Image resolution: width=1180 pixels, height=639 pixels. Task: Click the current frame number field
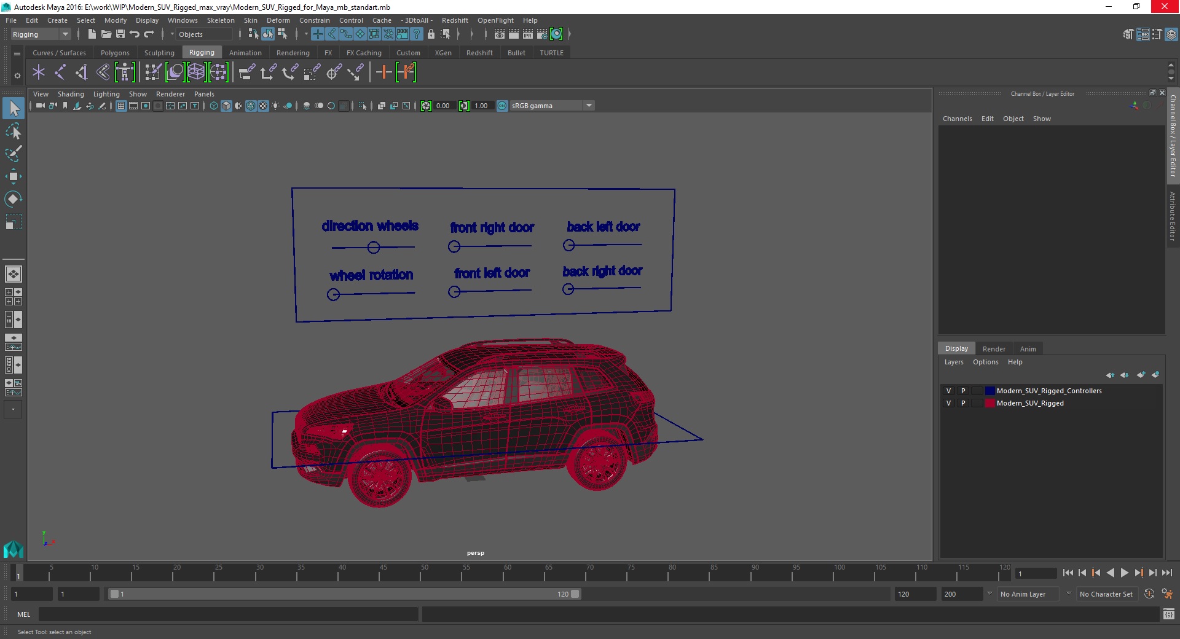click(1036, 573)
